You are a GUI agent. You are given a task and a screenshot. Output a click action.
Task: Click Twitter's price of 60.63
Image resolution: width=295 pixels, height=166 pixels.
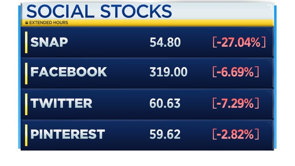pos(165,103)
